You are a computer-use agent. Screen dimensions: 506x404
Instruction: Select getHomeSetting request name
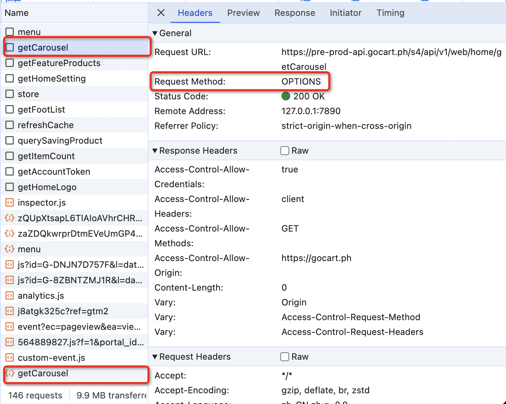tap(52, 79)
